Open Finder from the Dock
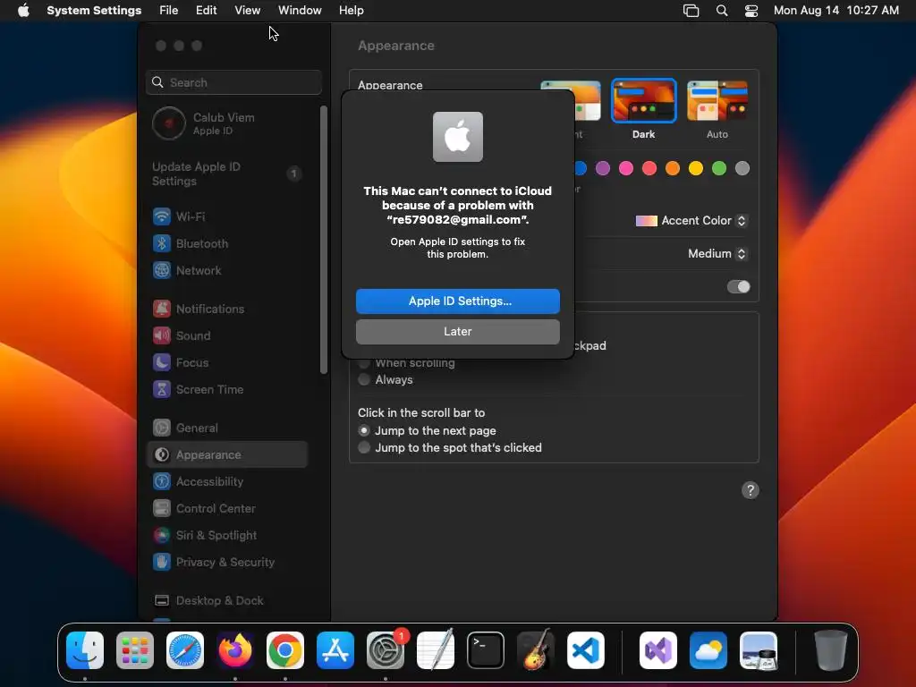Image resolution: width=916 pixels, height=687 pixels. (85, 650)
